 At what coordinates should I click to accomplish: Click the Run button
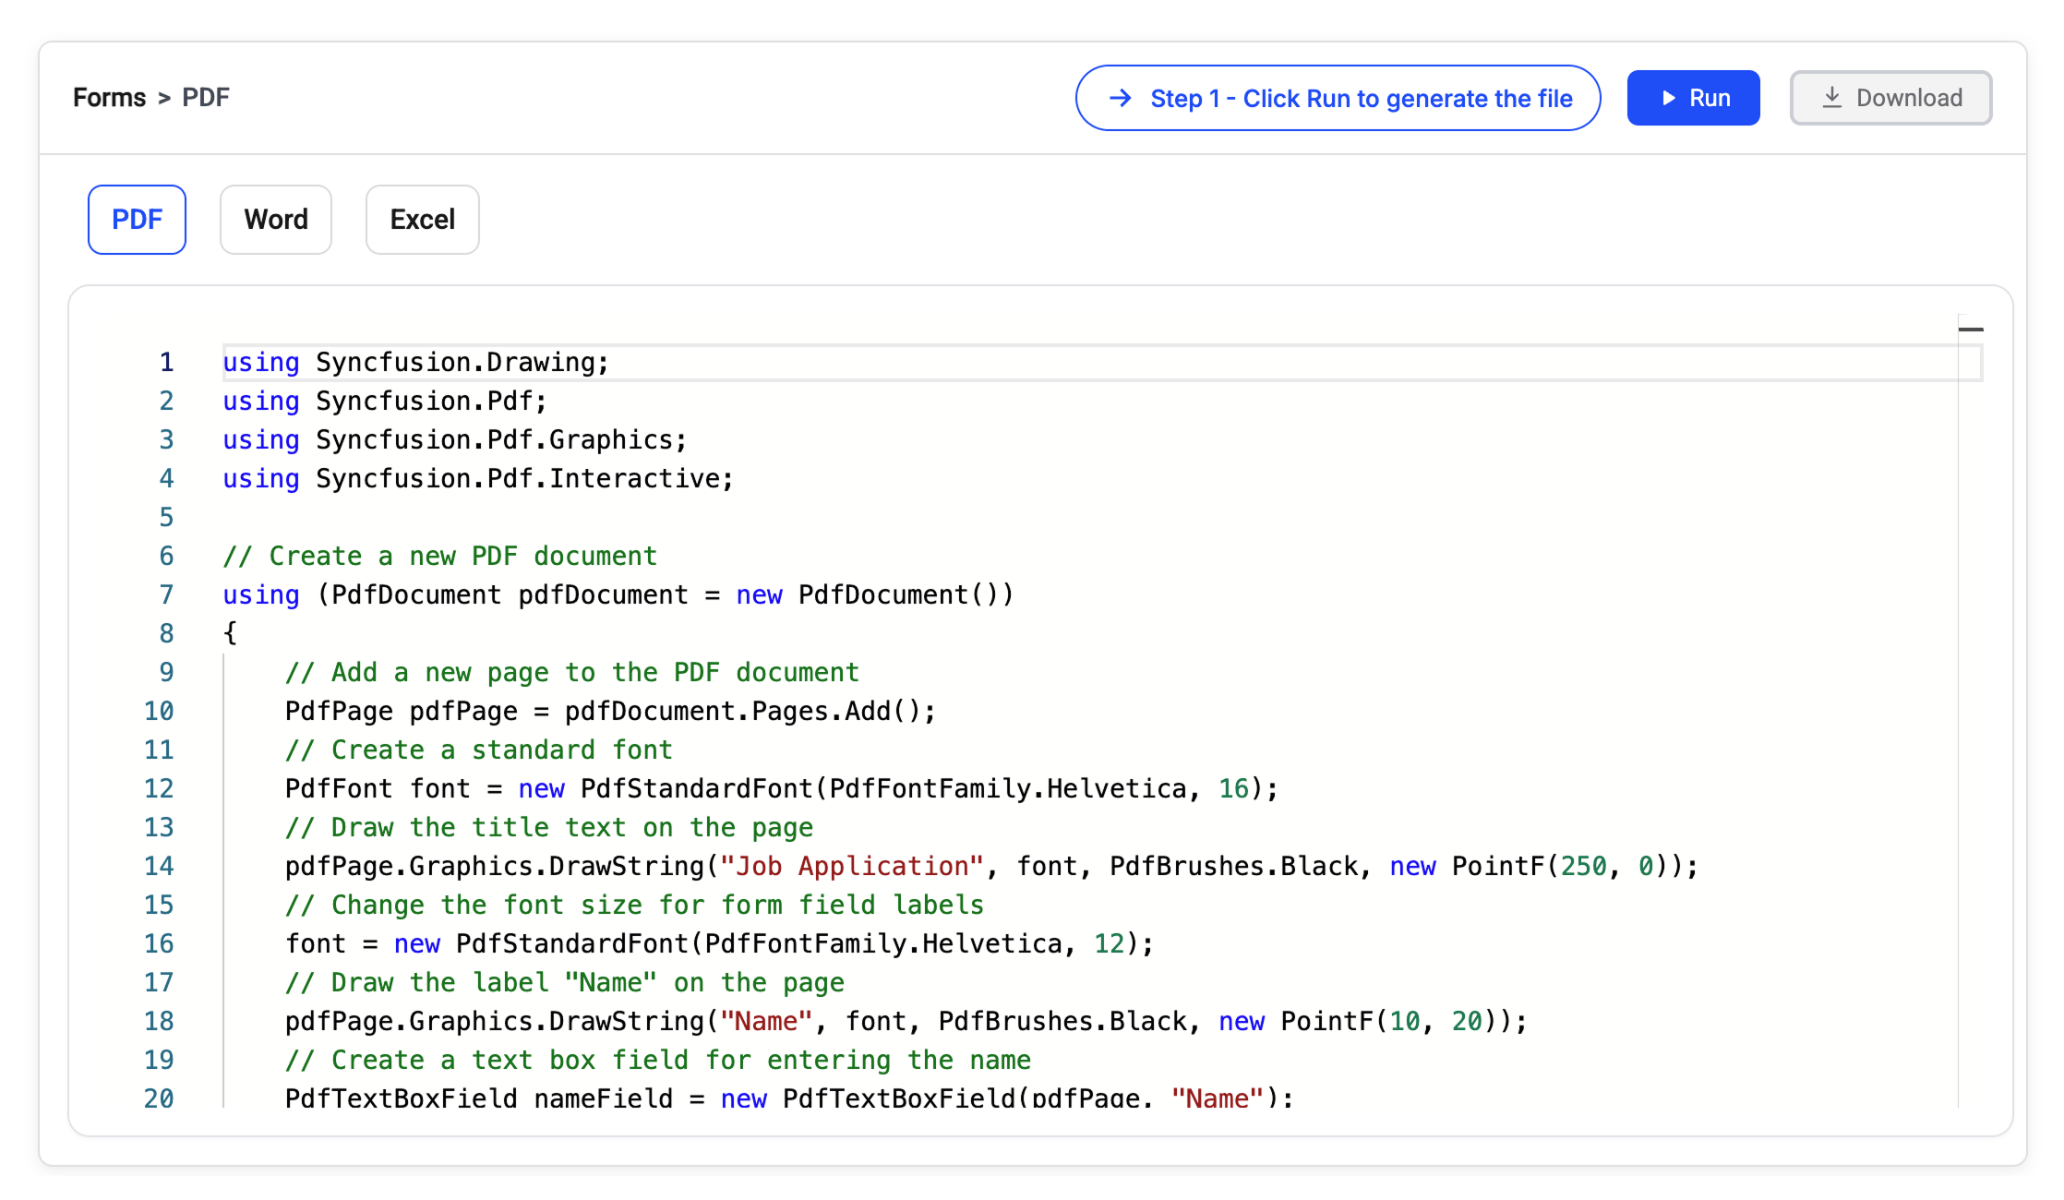[x=1693, y=98]
